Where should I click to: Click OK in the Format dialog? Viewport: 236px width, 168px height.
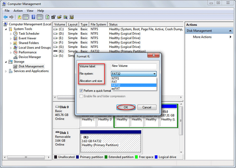click(125, 107)
